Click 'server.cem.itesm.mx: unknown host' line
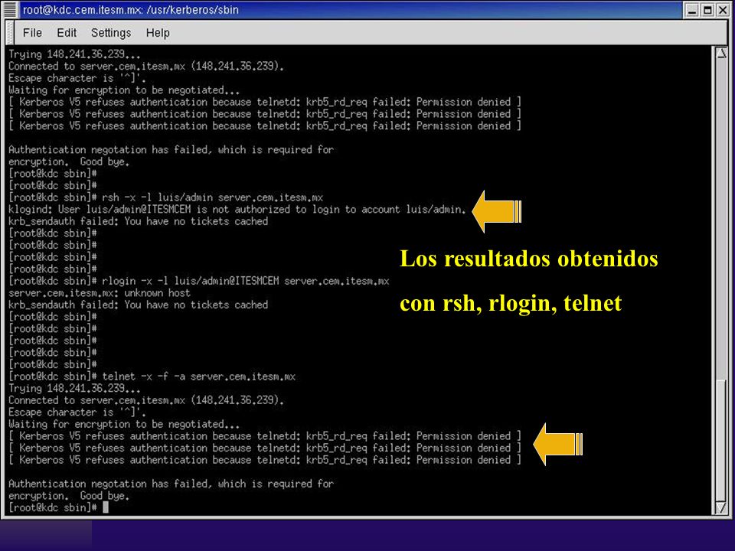This screenshot has width=735, height=551. [x=100, y=293]
